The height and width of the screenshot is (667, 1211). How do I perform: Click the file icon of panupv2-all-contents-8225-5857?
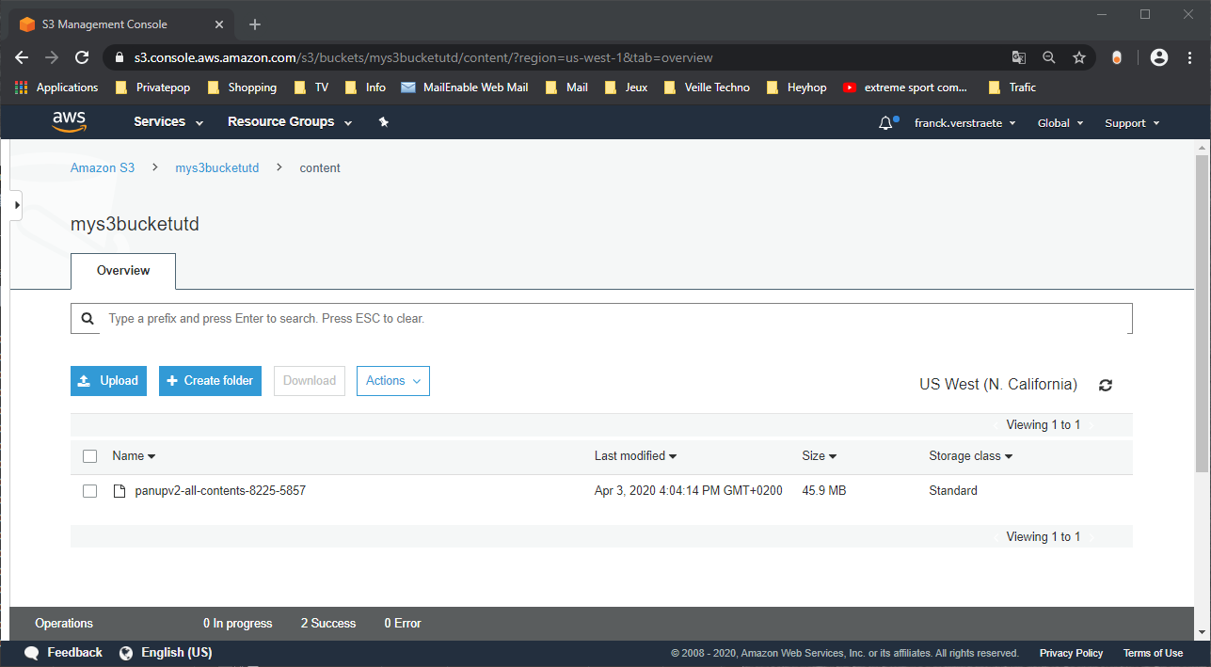(x=119, y=491)
